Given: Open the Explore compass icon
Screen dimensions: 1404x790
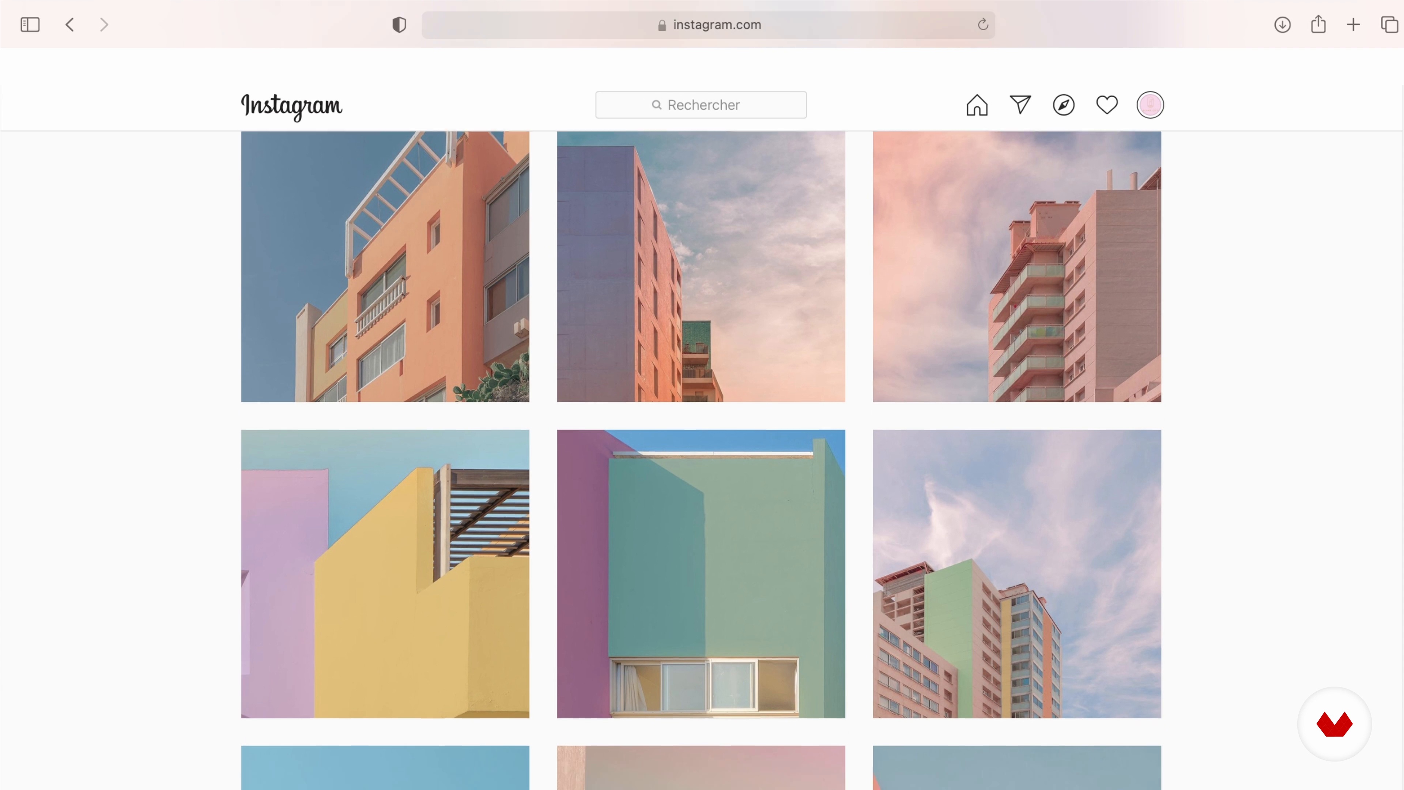Looking at the screenshot, I should [x=1063, y=105].
